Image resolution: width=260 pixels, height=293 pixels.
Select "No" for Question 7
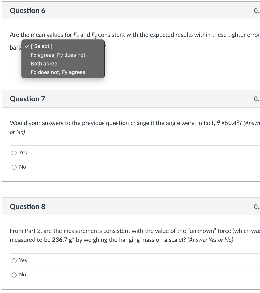tap(14, 167)
